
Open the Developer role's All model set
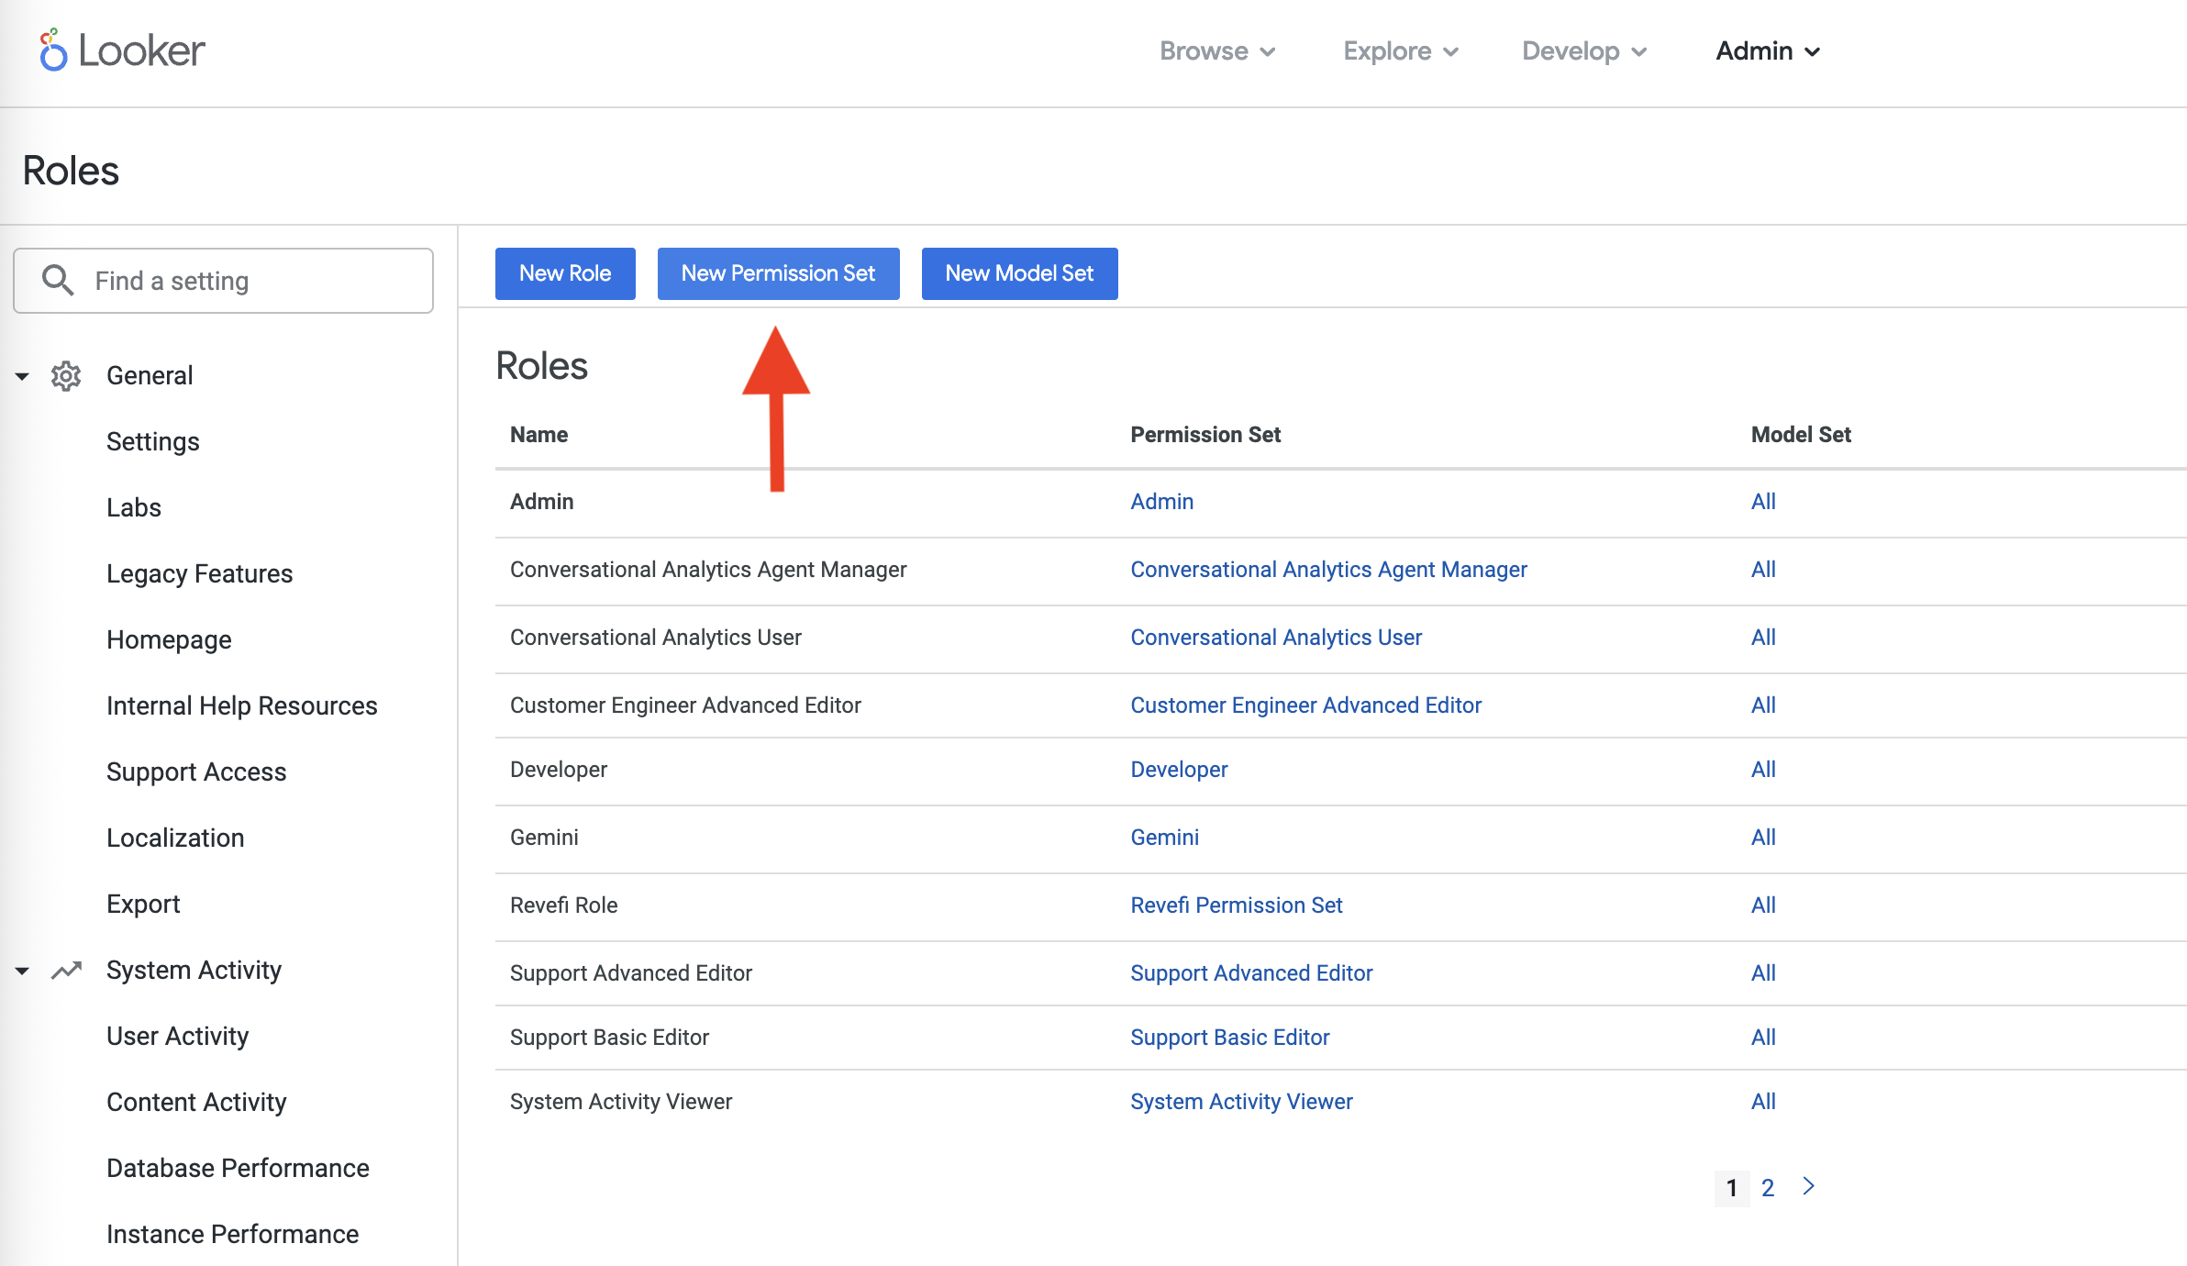(1763, 770)
